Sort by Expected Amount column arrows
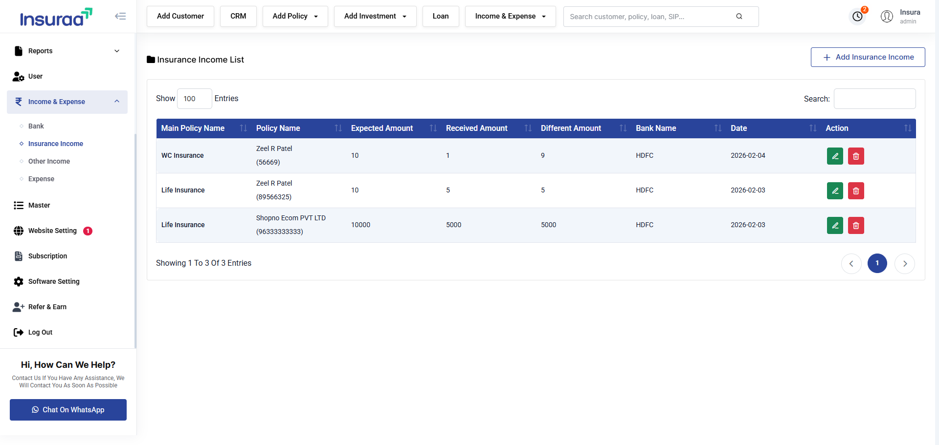 pos(433,128)
